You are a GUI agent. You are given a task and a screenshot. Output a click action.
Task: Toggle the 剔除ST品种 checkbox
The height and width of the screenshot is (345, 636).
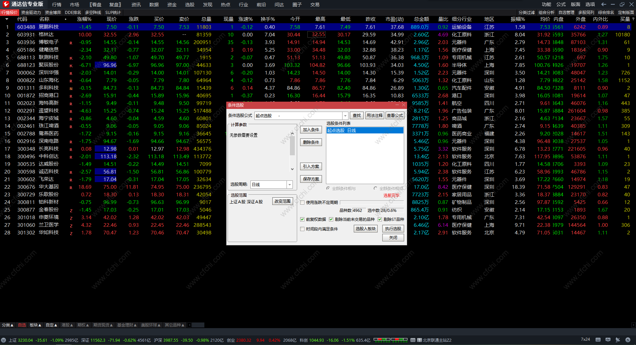[380, 220]
